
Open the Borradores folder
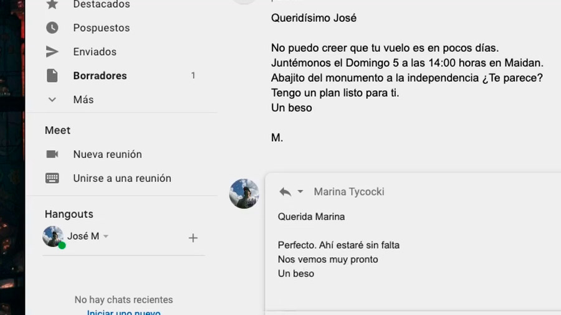tap(100, 76)
